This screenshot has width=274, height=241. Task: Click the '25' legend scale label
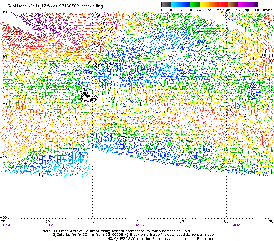coord(209,10)
